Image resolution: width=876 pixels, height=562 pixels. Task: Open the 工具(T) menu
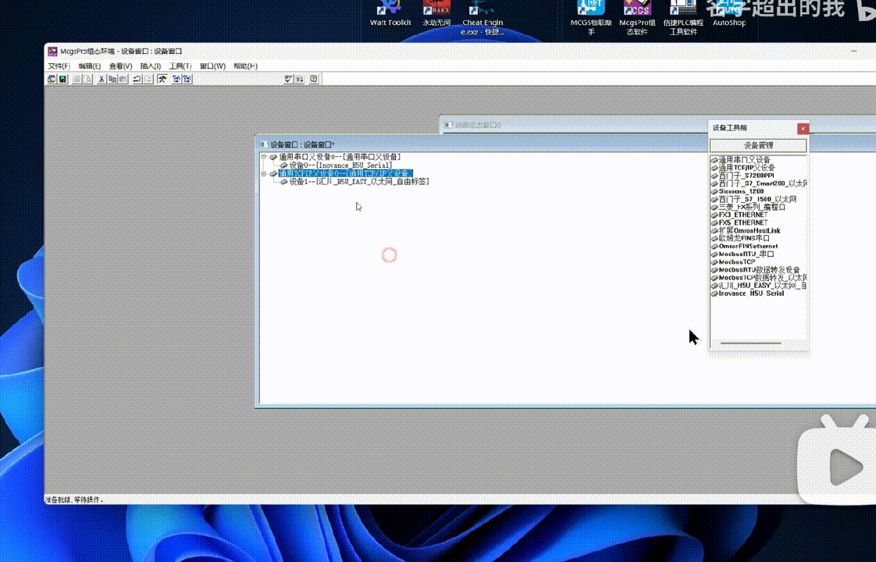pyautogui.click(x=180, y=66)
